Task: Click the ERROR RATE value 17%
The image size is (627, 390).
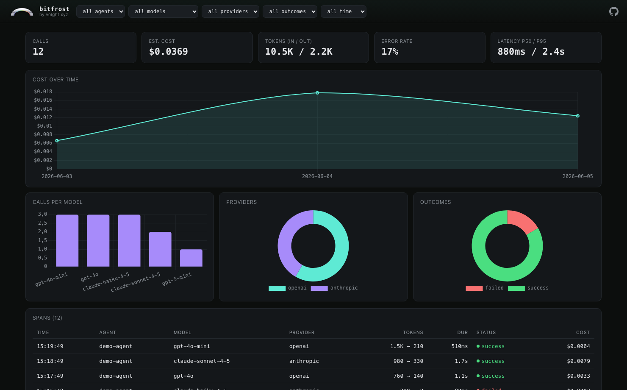Action: pyautogui.click(x=390, y=52)
